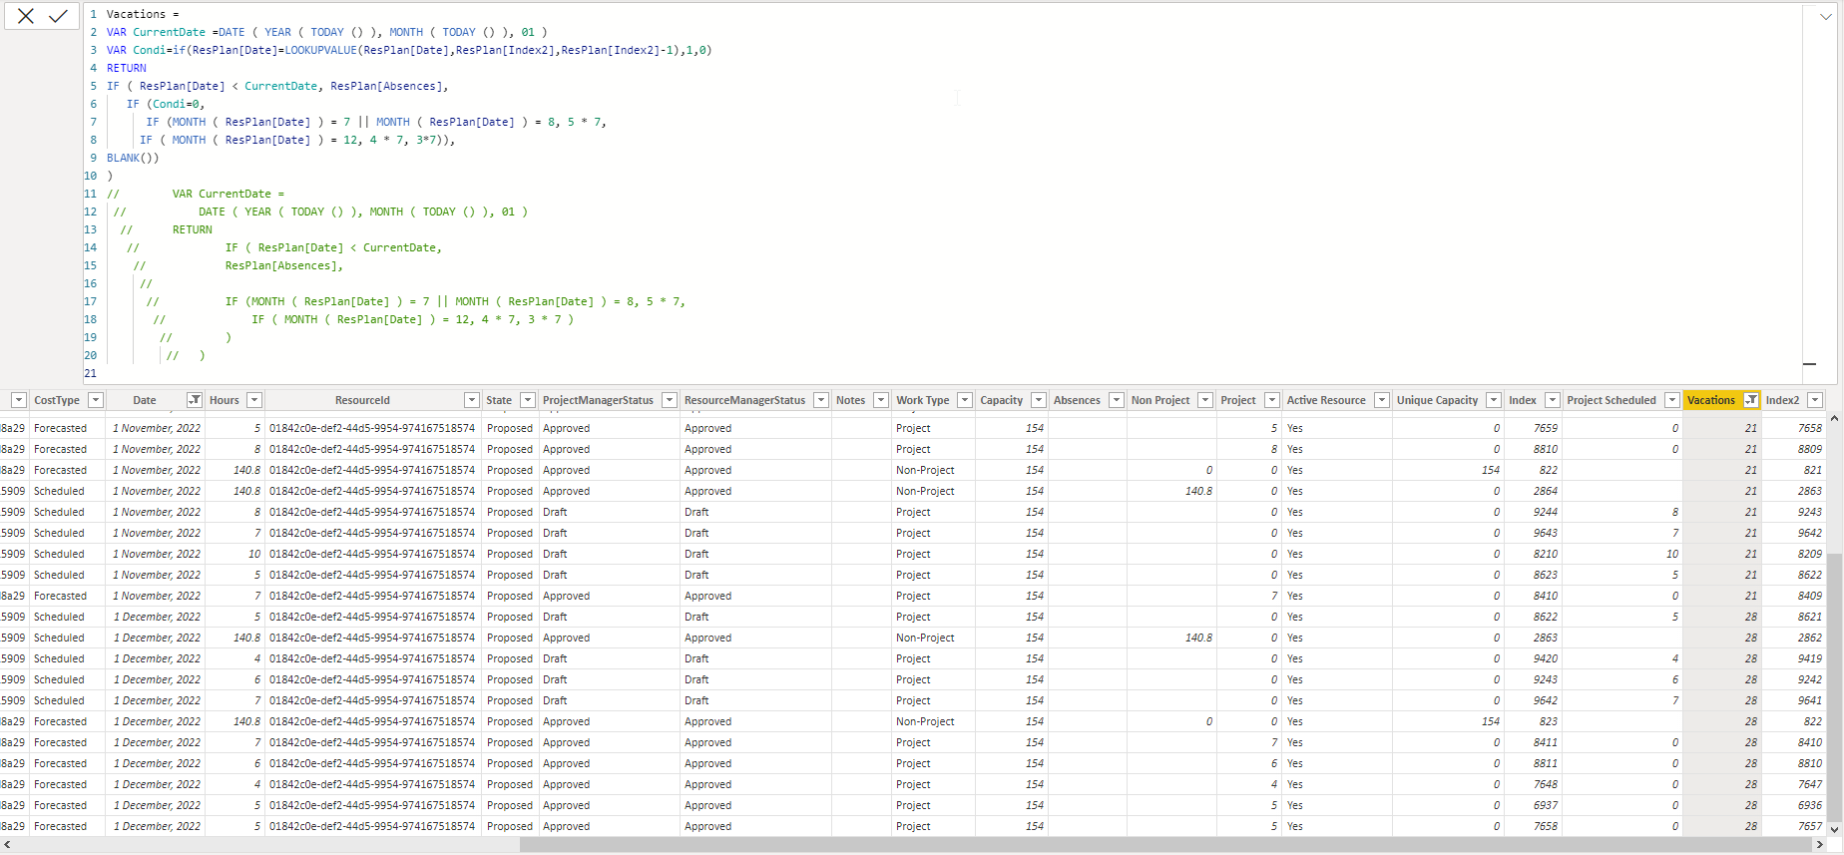This screenshot has width=1844, height=855.
Task: Commit the formula with the checkmark icon
Action: click(59, 16)
